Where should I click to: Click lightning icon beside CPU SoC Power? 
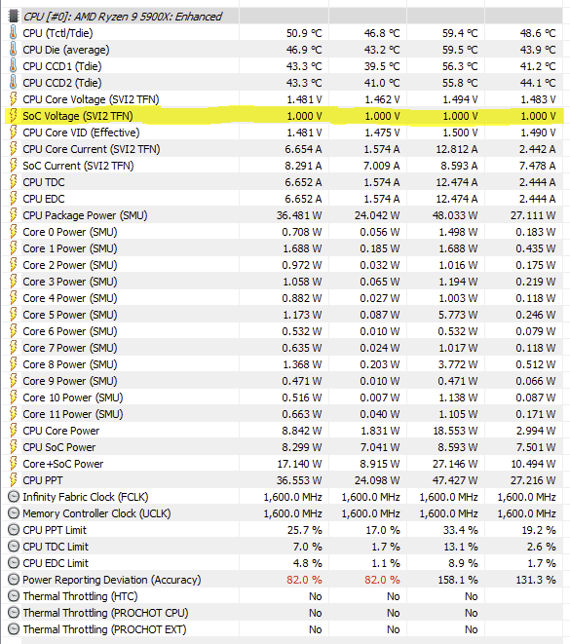[x=13, y=447]
